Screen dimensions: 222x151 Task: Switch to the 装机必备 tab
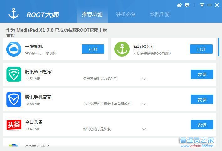point(126,14)
